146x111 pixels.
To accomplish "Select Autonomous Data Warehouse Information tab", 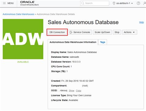I will [x=73, y=42].
